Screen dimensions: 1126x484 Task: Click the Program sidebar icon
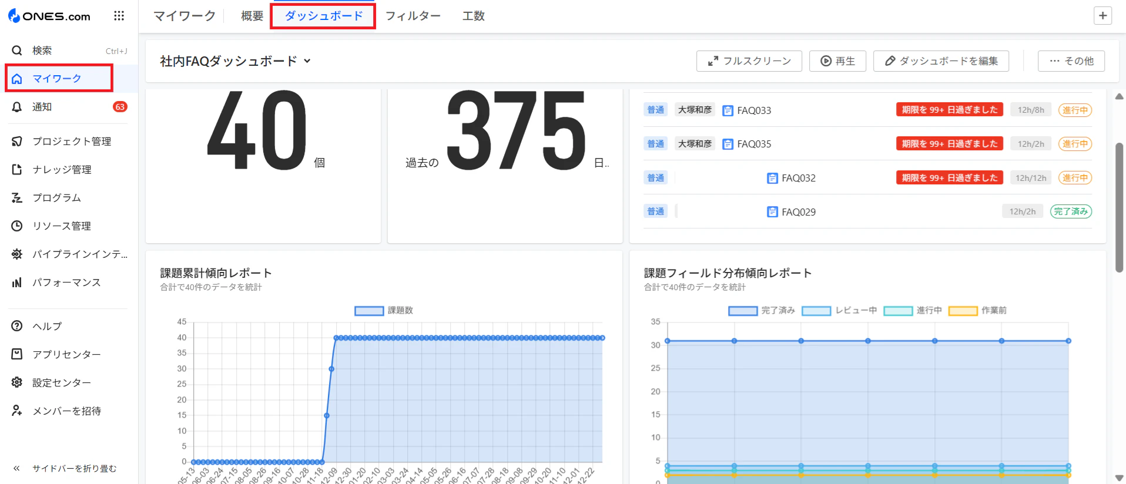[x=17, y=197]
